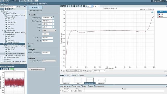Viewport: 167px width, 94px height.
Task: Open the EQ None dropdown
Action: pos(49,31)
